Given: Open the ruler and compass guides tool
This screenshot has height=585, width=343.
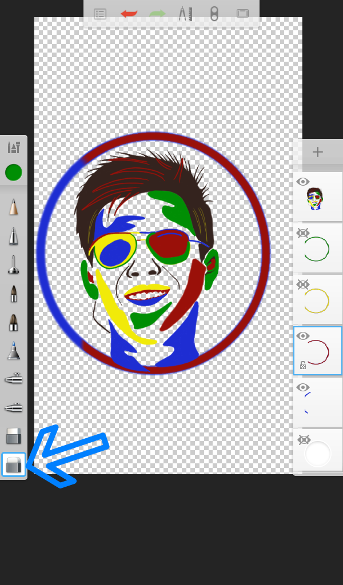Looking at the screenshot, I should 185,14.
